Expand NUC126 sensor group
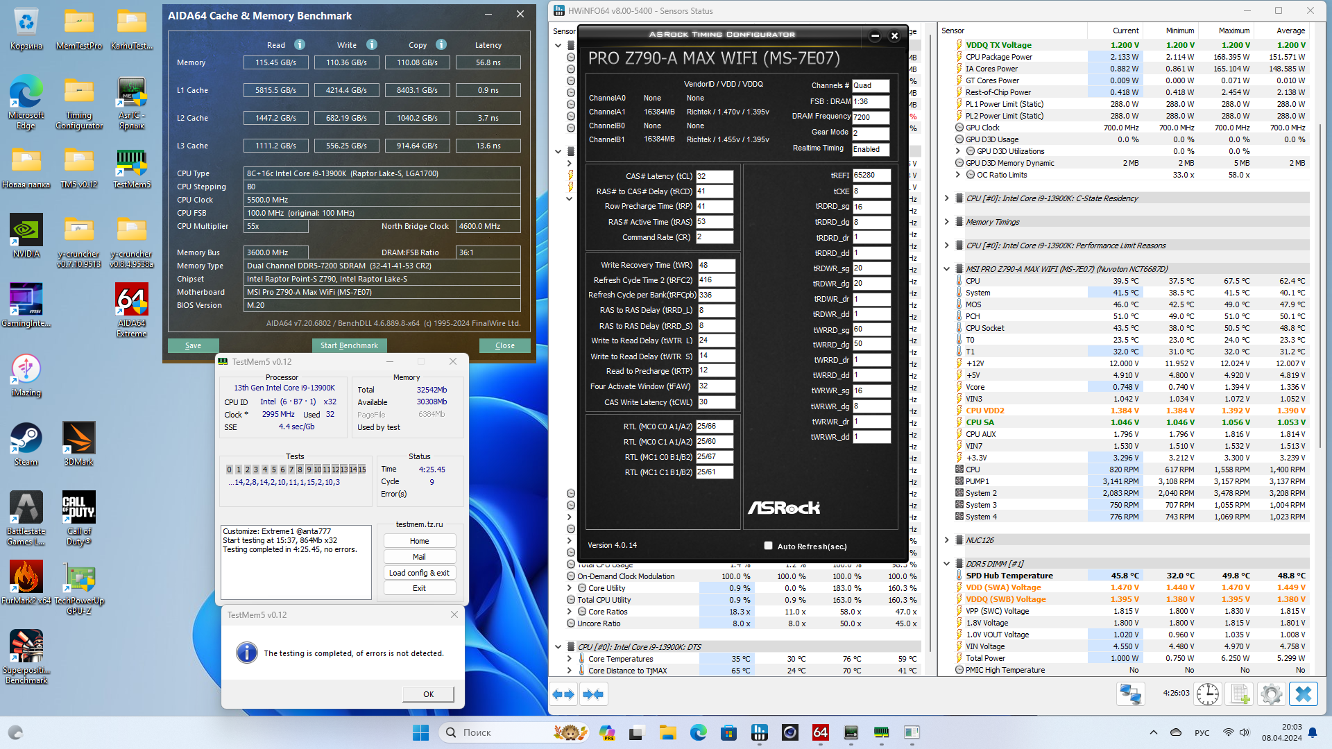This screenshot has width=1332, height=749. 946,540
